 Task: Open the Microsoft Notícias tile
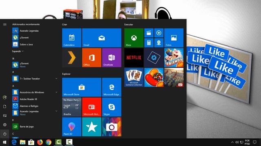coord(92,107)
